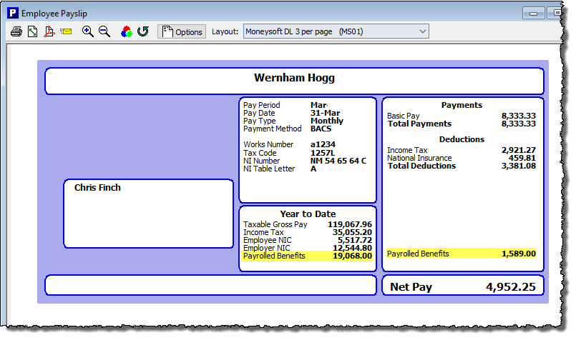Click the Layout: label
Image resolution: width=576 pixels, height=340 pixels.
[x=225, y=31]
